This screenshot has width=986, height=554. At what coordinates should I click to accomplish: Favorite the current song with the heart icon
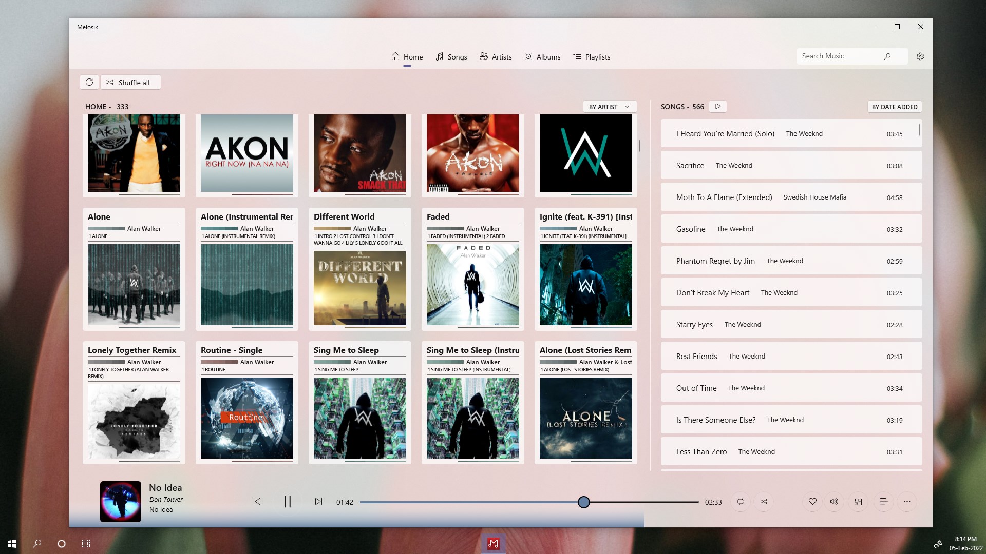812,502
